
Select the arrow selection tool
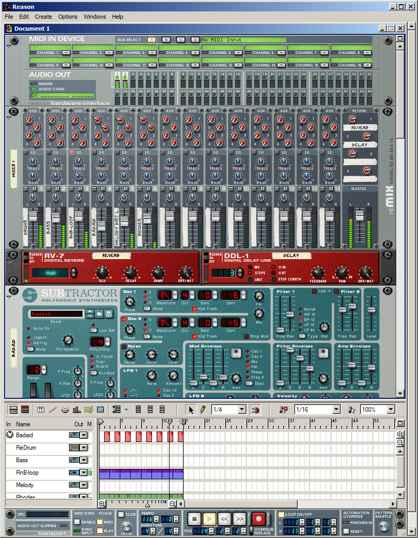tap(191, 409)
